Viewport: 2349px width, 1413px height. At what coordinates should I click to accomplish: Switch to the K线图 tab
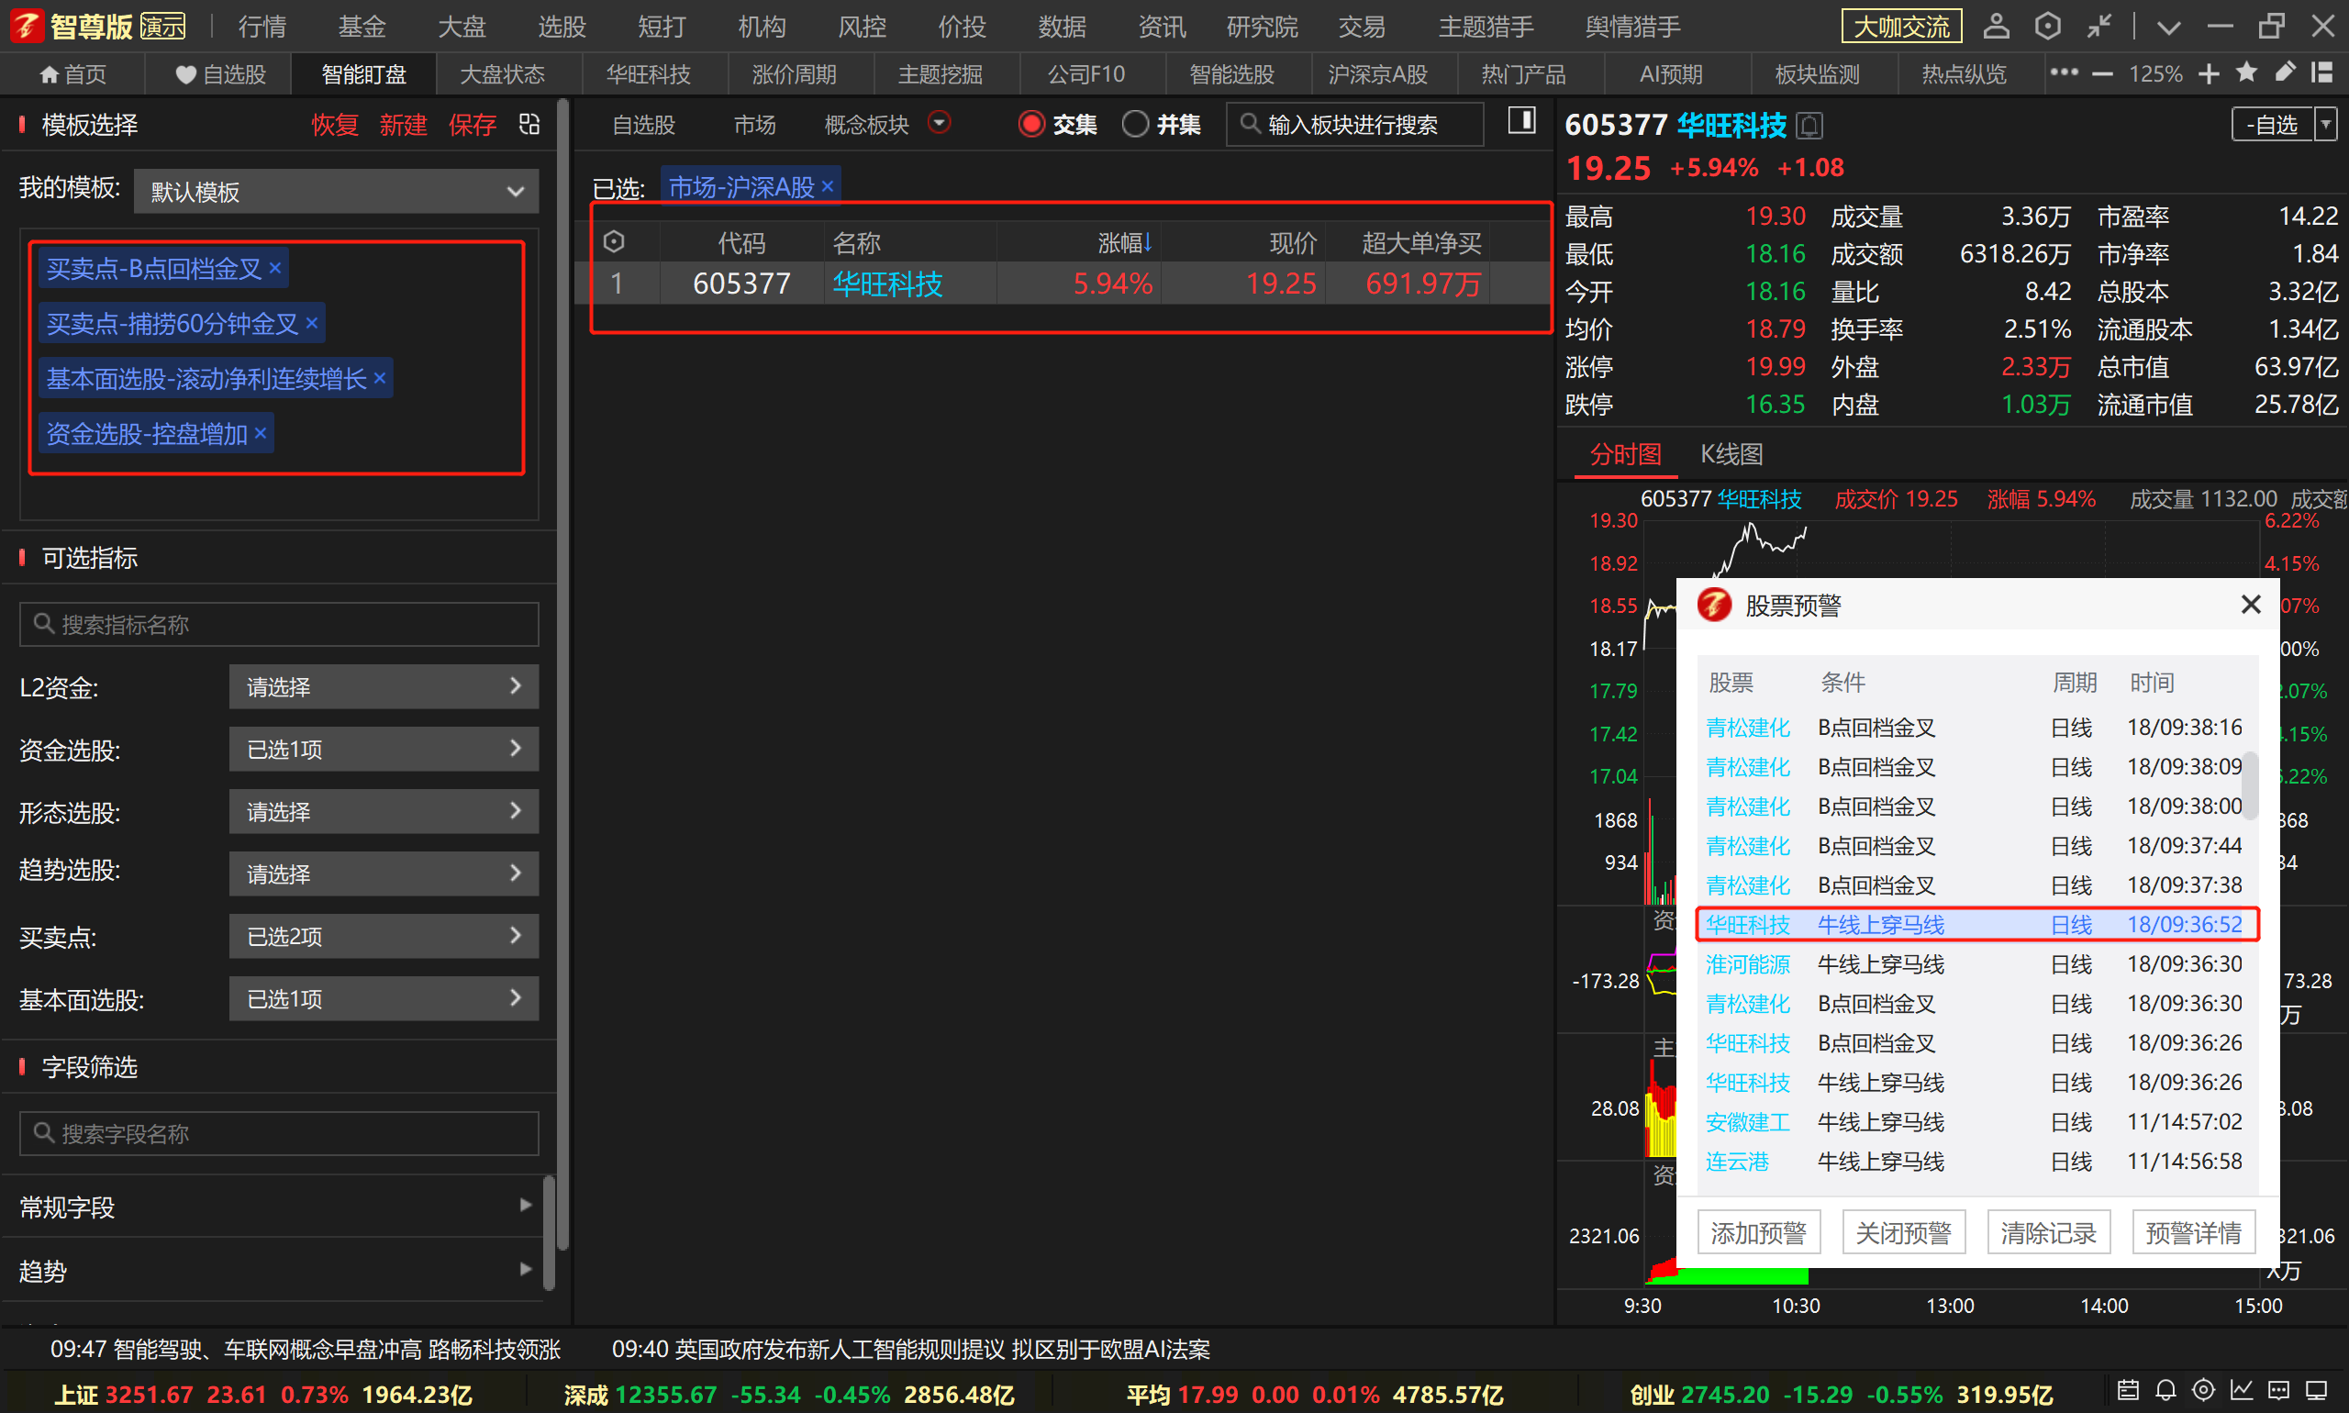(1731, 454)
